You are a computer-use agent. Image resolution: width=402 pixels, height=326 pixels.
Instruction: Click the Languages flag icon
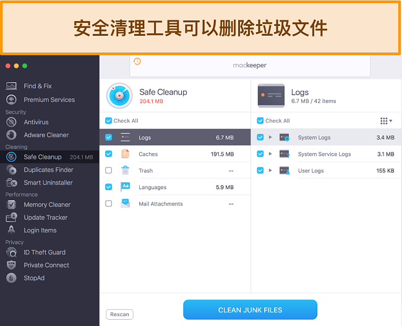pyautogui.click(x=126, y=187)
